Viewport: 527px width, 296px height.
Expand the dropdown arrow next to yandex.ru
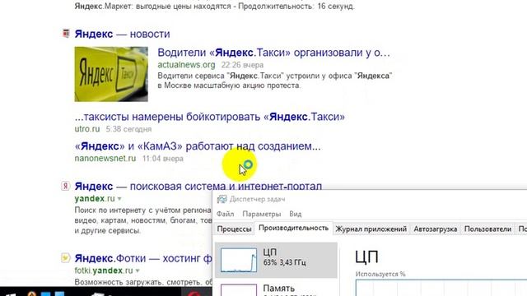tap(119, 199)
